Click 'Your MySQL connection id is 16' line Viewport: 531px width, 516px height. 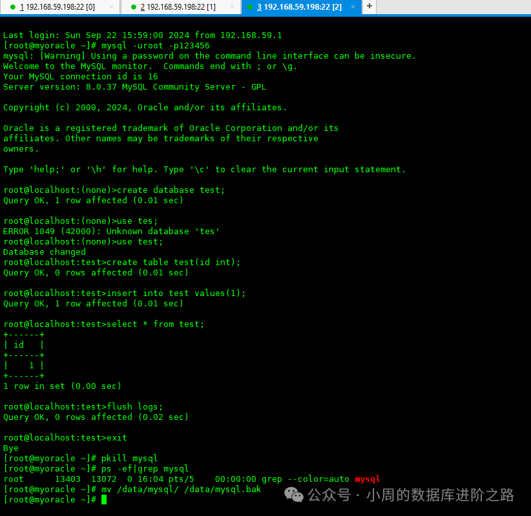tap(81, 76)
